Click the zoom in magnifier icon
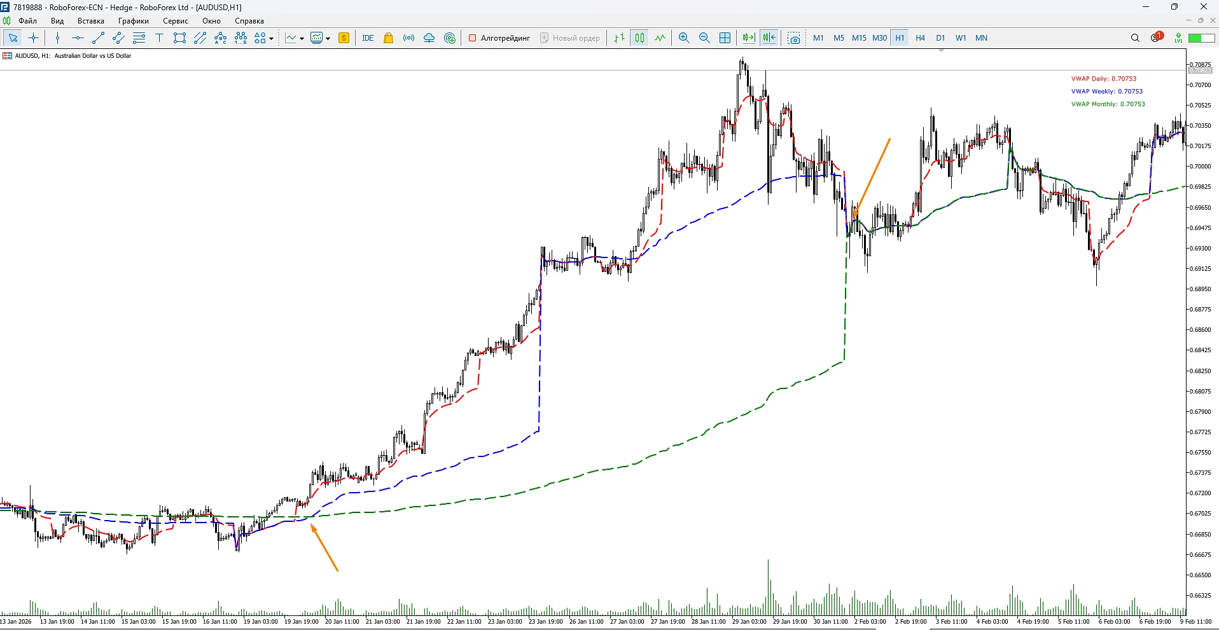The height and width of the screenshot is (630, 1219). 684,38
